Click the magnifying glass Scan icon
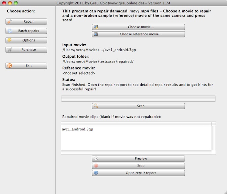227x194 pixels. pos(96,106)
